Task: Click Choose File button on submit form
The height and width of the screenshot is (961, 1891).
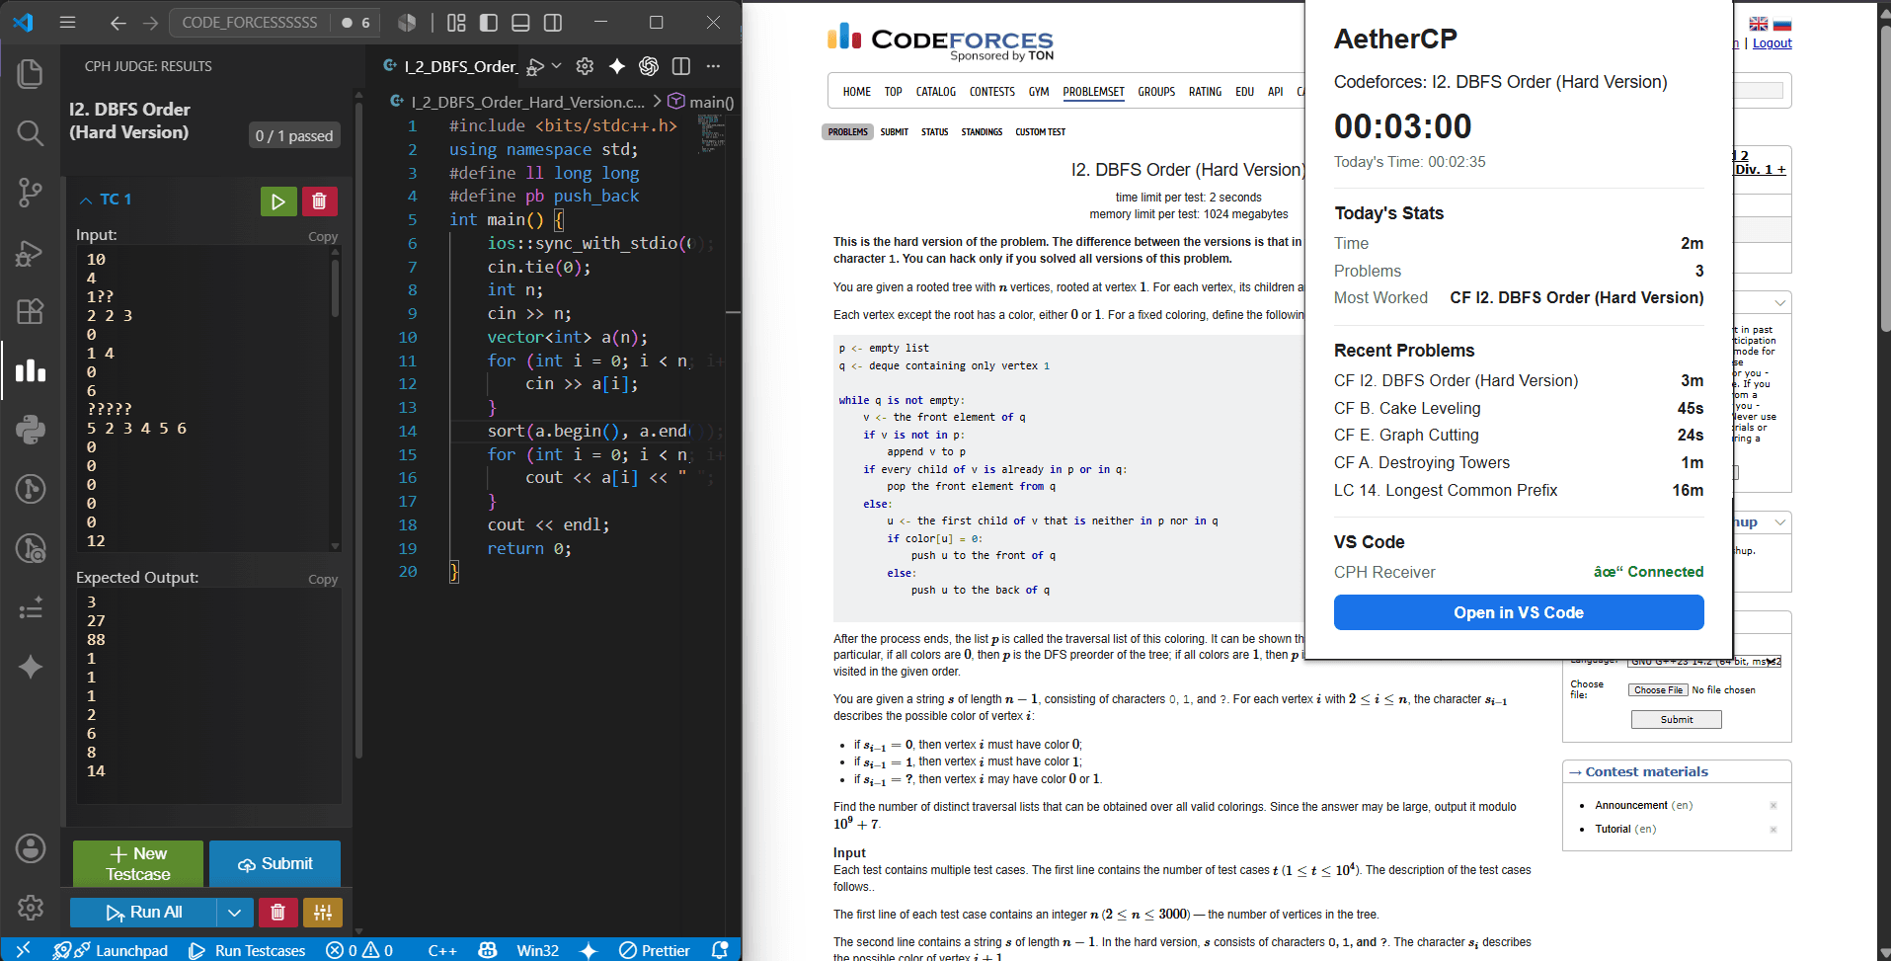Action: pos(1658,689)
